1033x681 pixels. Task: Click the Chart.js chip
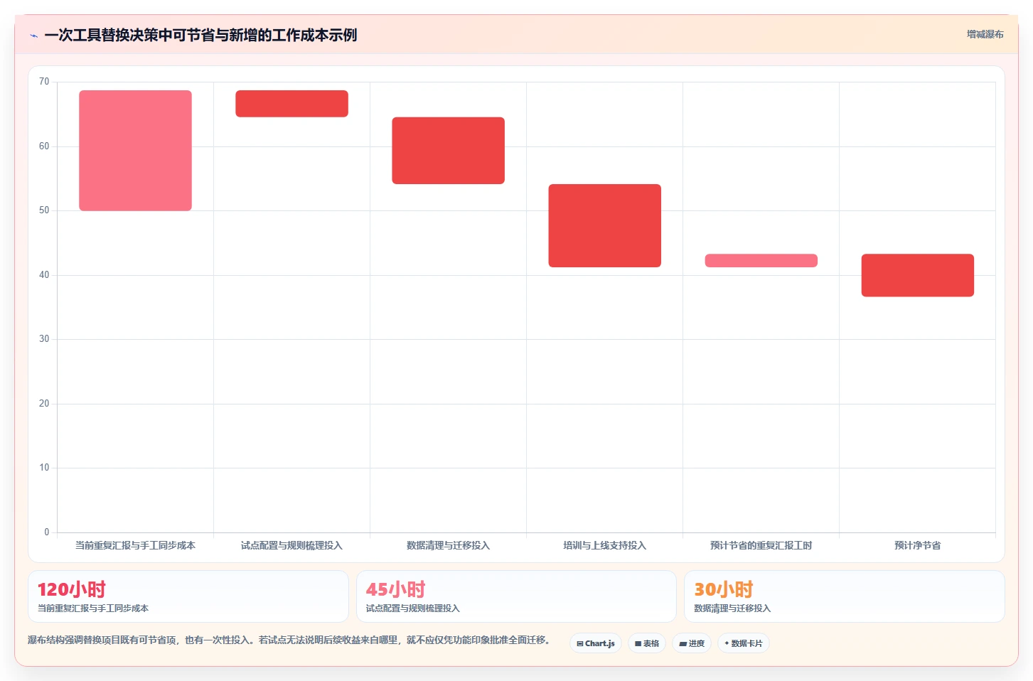(x=596, y=643)
